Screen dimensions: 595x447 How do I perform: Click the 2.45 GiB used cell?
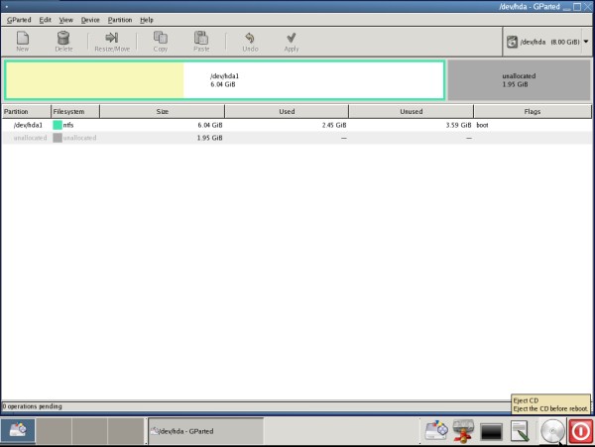point(334,125)
